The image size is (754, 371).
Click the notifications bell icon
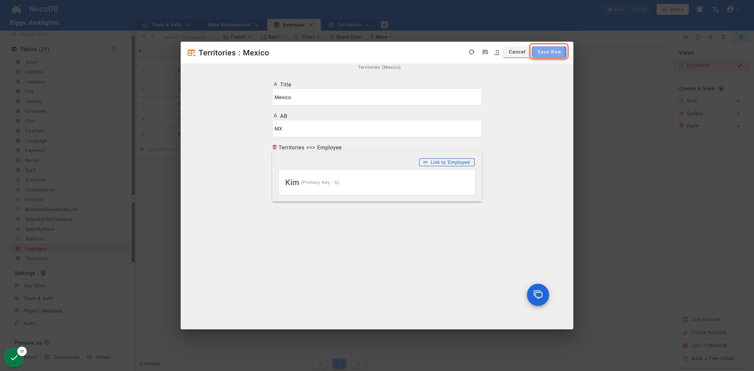tap(700, 9)
